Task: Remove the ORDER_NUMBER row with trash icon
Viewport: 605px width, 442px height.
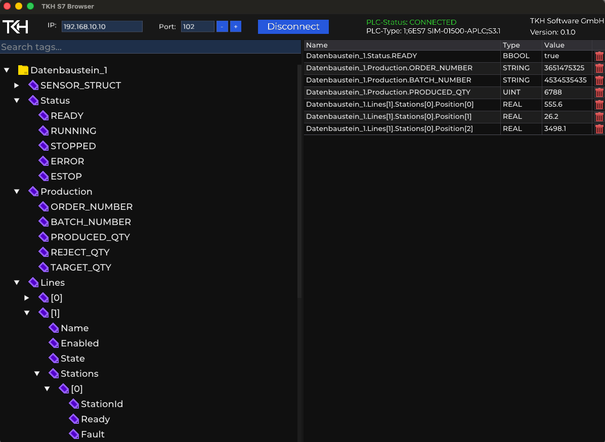Action: [x=599, y=68]
